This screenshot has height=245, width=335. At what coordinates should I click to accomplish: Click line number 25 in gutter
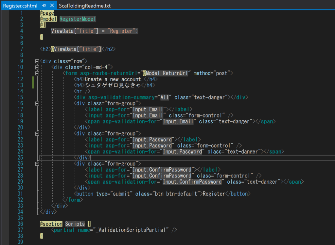click(x=20, y=158)
